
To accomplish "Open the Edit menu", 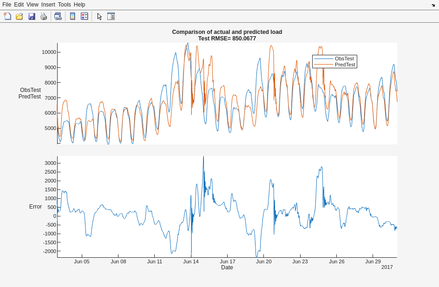I will [x=19, y=5].
